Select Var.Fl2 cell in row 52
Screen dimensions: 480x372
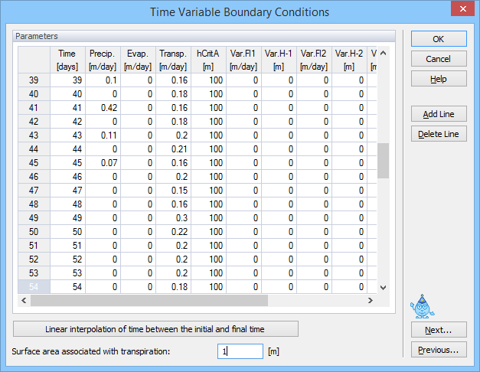[314, 259]
